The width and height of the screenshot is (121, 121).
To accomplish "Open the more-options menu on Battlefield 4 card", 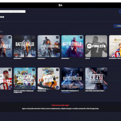I will point(57,37).
